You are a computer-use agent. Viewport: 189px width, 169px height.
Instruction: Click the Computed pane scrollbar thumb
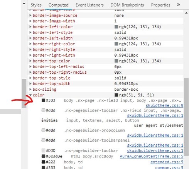(186, 117)
